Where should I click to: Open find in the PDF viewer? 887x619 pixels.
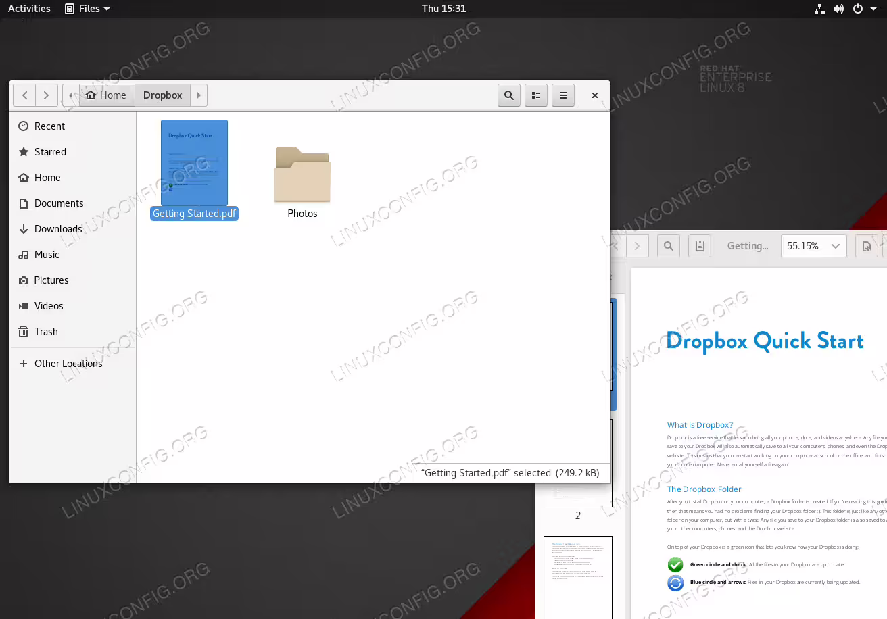tap(669, 246)
